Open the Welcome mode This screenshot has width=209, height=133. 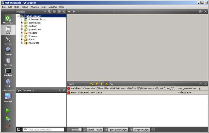[x=8, y=20]
